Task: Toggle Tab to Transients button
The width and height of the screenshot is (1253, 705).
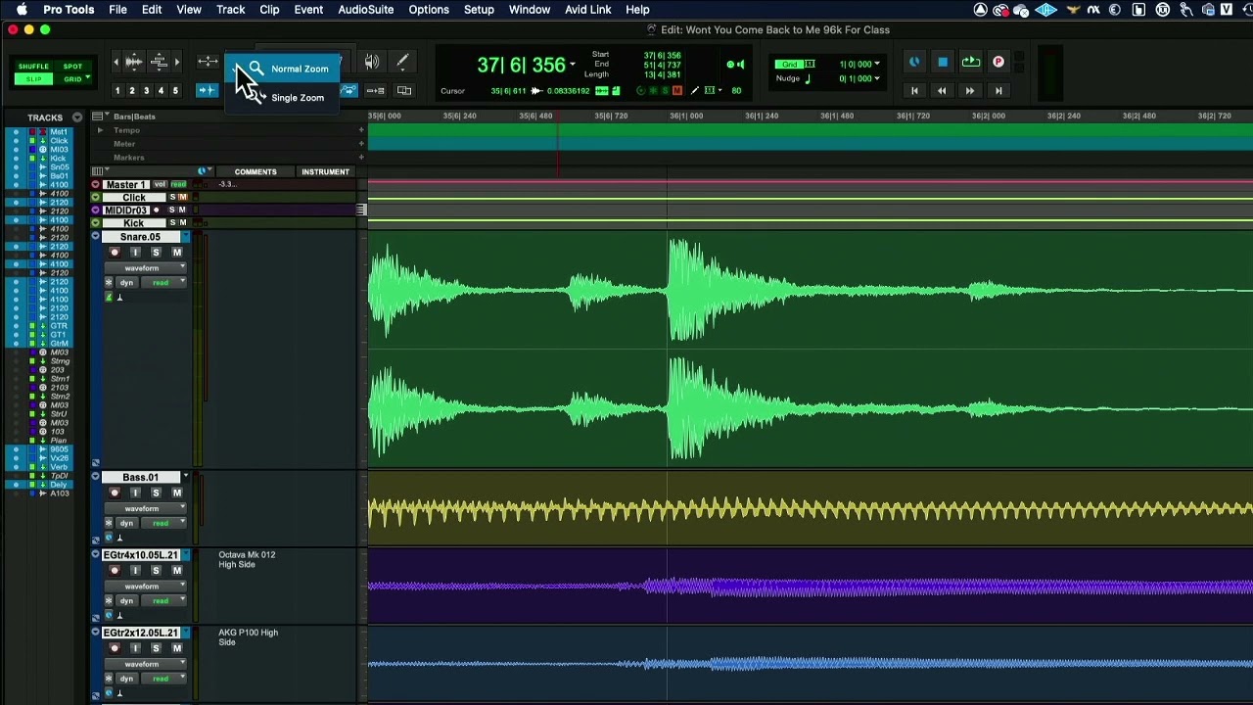Action: pos(207,91)
